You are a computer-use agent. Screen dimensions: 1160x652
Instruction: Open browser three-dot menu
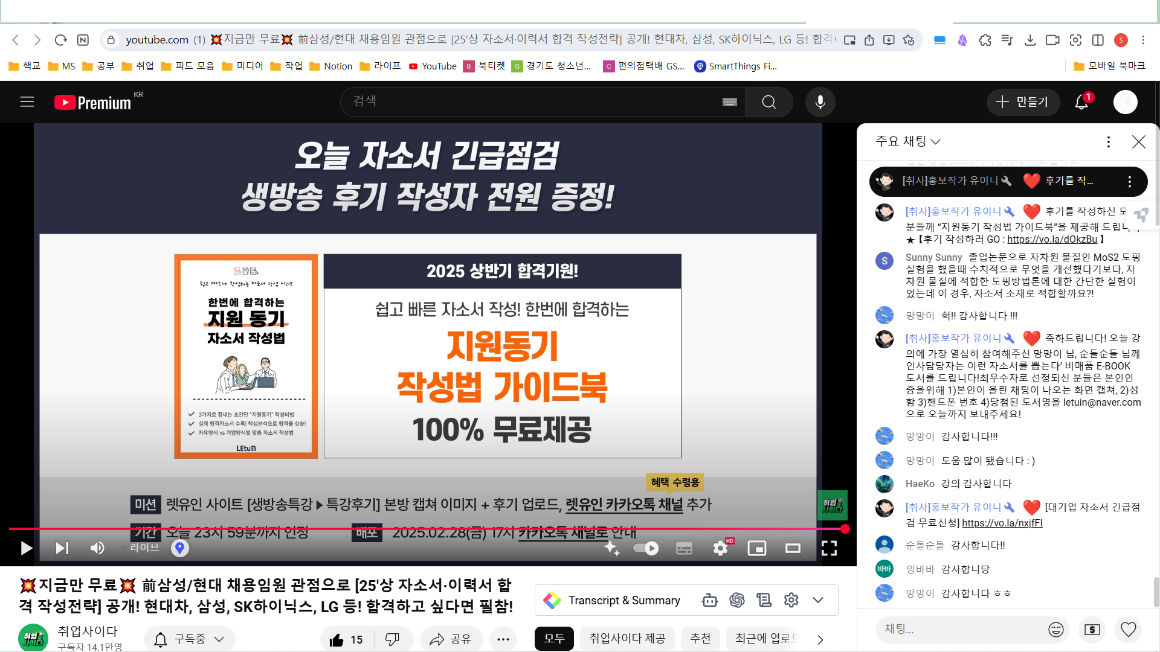pos(1143,40)
